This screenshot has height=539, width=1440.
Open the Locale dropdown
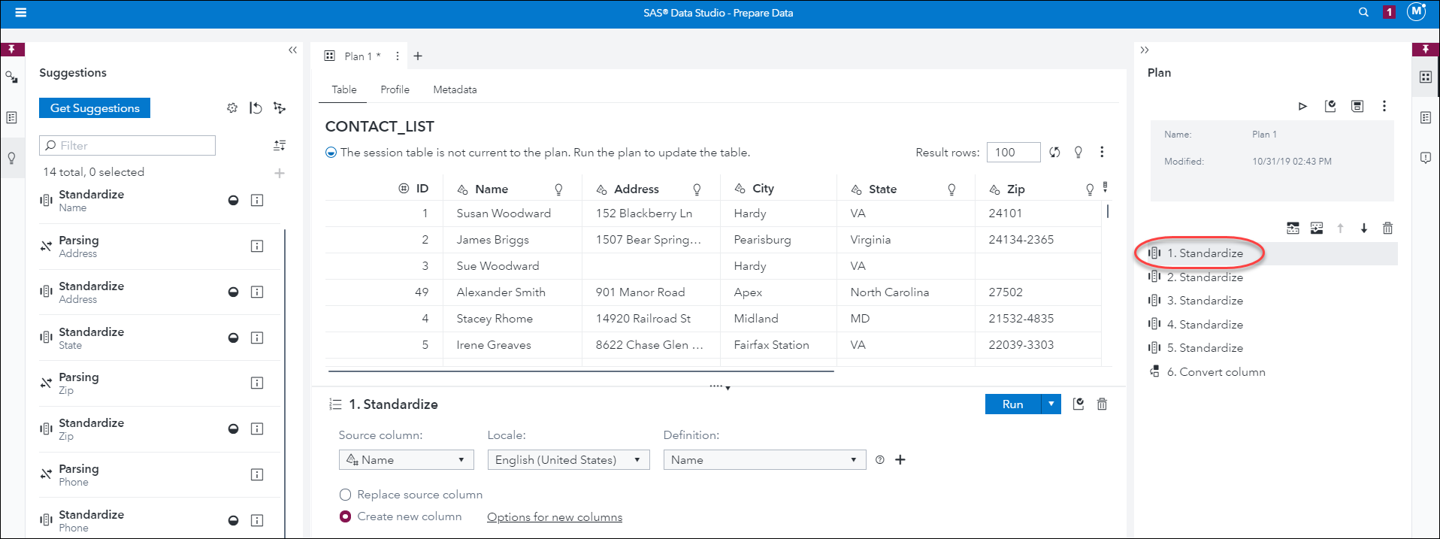click(567, 460)
